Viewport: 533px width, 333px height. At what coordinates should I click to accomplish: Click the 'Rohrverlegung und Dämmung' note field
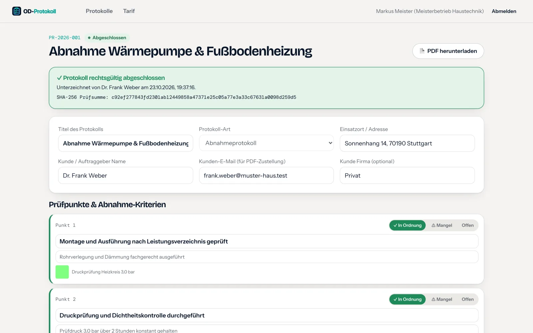pyautogui.click(x=267, y=257)
